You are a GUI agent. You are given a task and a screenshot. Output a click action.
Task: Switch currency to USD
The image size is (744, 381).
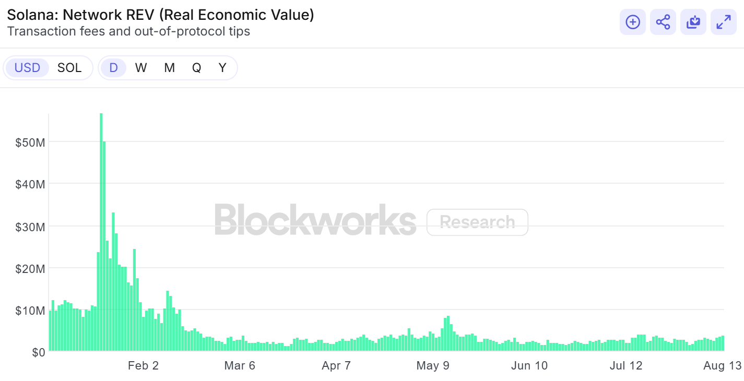27,68
